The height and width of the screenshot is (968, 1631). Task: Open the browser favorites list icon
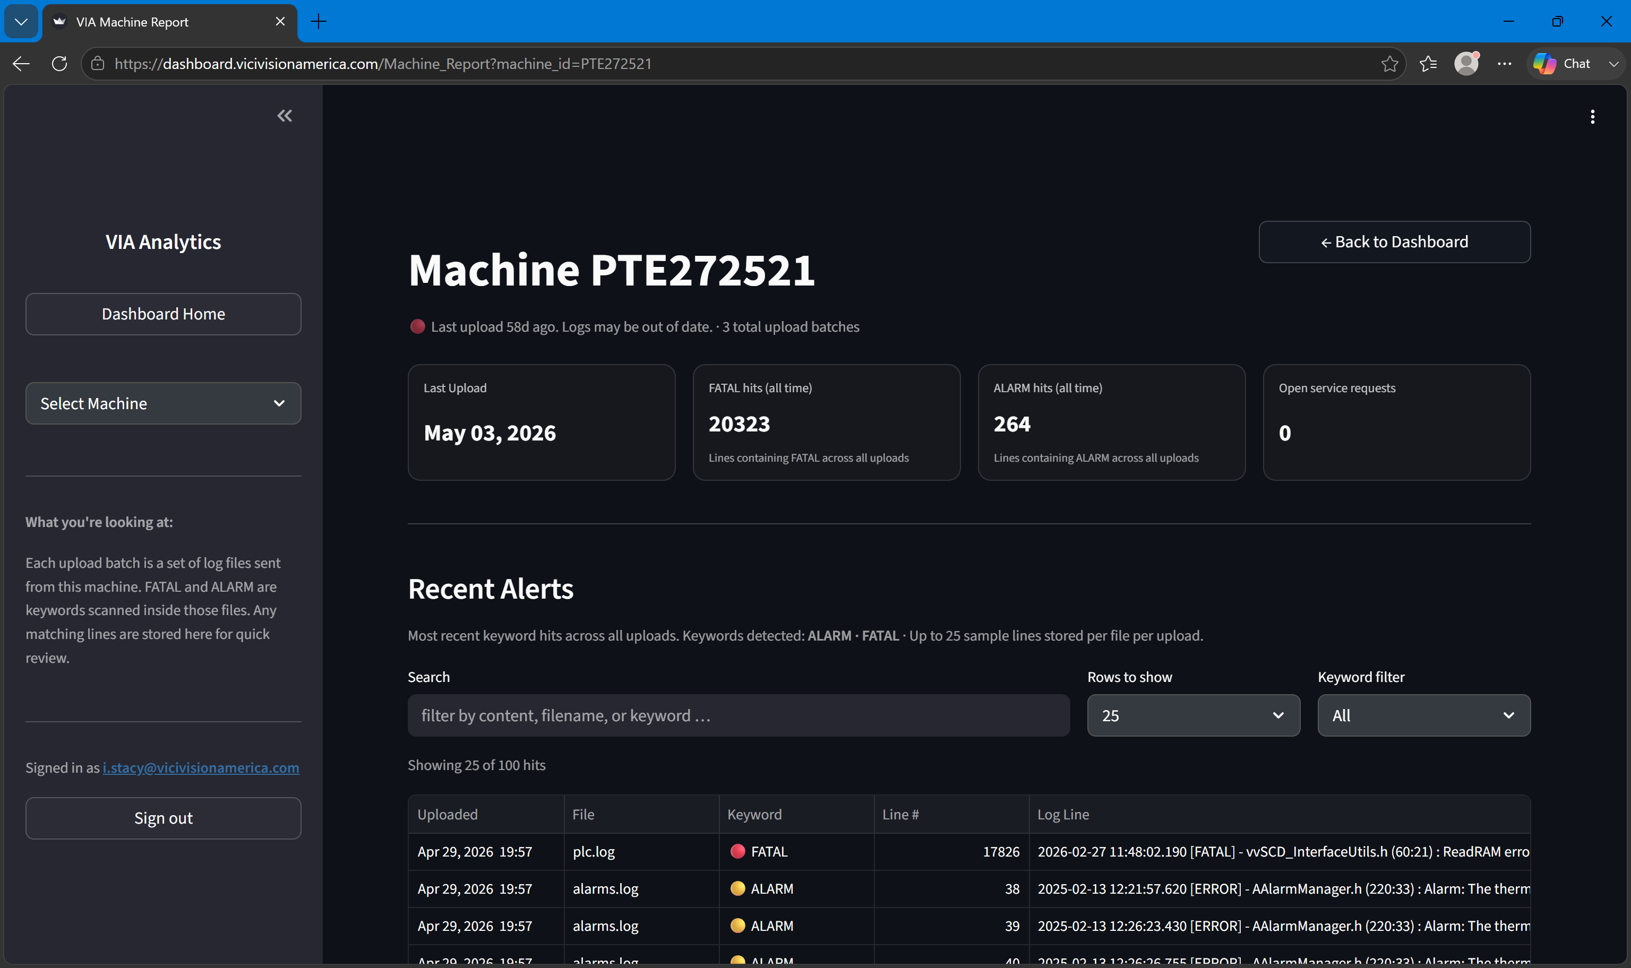click(x=1428, y=63)
